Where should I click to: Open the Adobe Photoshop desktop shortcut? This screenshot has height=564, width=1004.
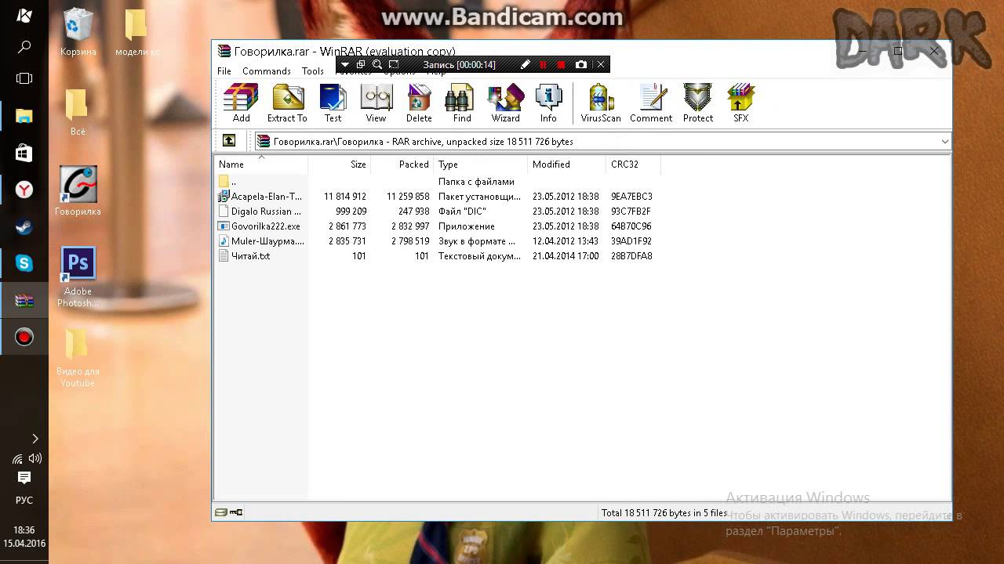(78, 277)
